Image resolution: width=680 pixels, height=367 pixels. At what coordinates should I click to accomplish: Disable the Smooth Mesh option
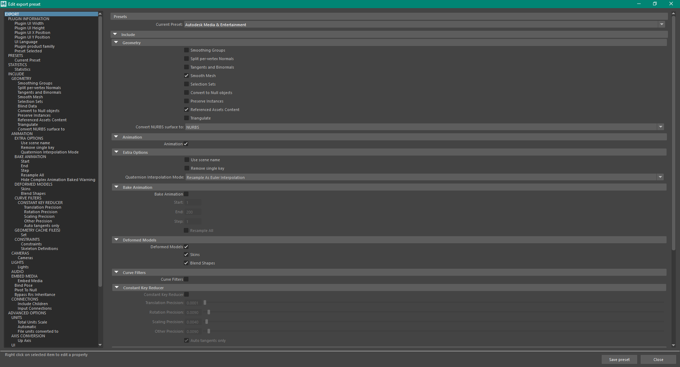coord(186,75)
